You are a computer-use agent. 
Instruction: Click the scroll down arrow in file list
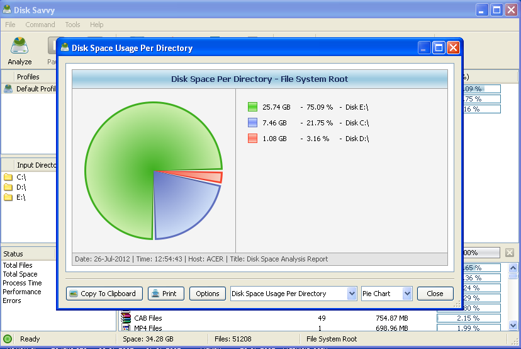pos(513,326)
